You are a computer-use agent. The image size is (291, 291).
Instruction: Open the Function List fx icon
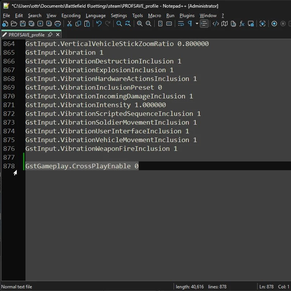pyautogui.click(x=242, y=24)
